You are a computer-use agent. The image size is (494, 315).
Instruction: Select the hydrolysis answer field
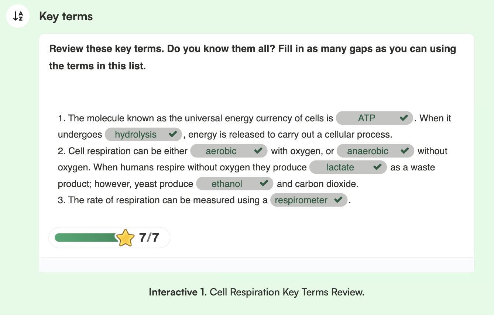pyautogui.click(x=135, y=135)
